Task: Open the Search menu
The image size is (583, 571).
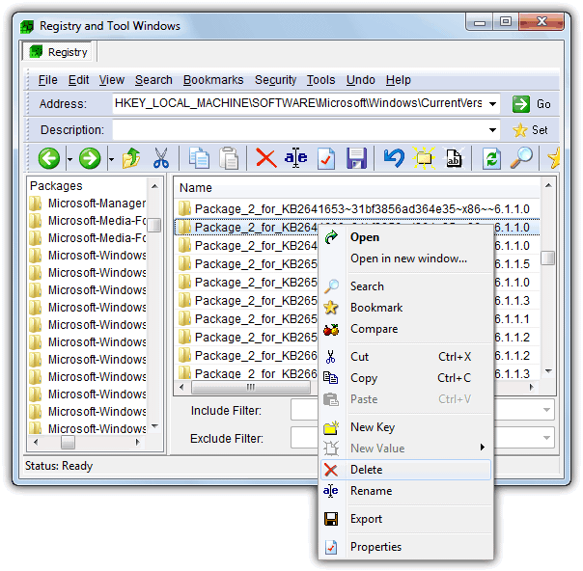Action: pos(153,80)
